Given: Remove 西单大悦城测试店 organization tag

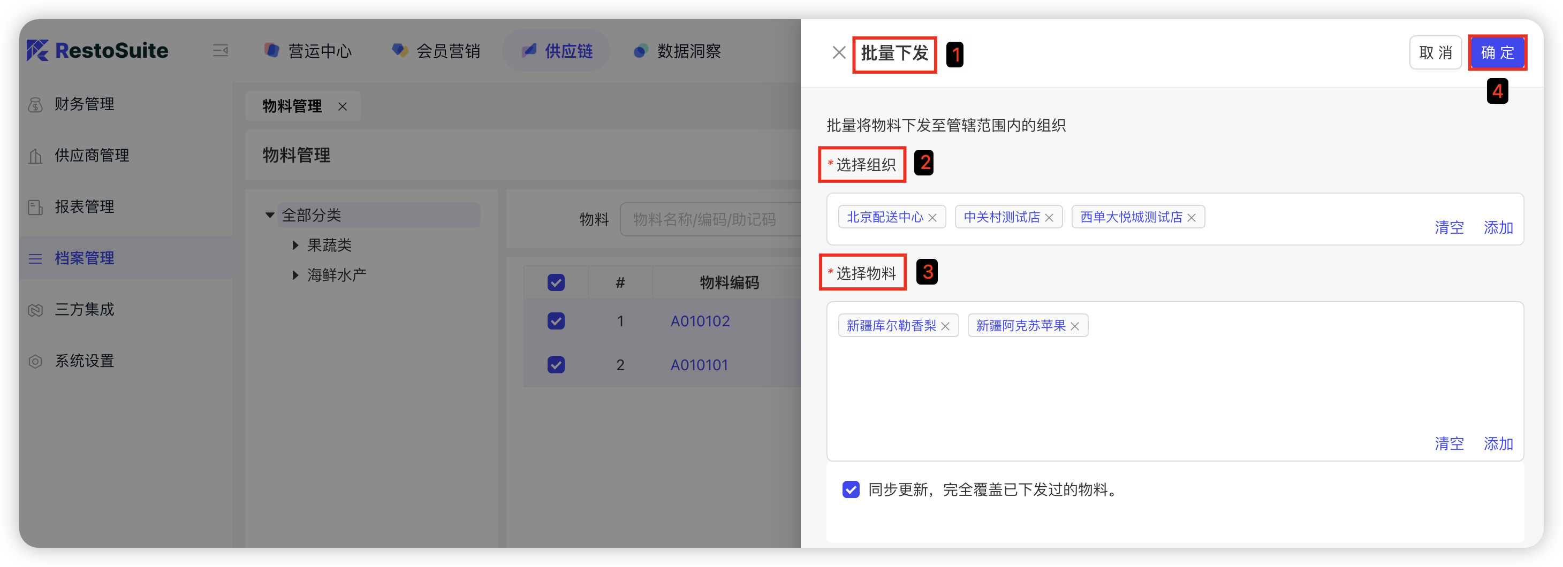Looking at the screenshot, I should coord(1192,218).
